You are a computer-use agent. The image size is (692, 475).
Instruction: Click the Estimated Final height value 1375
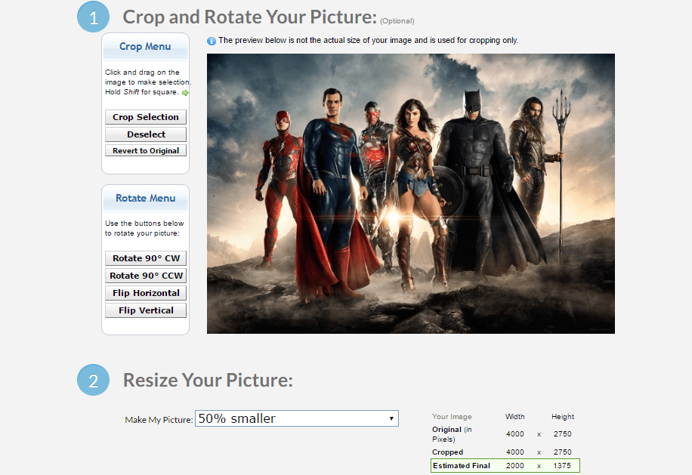[x=562, y=466]
